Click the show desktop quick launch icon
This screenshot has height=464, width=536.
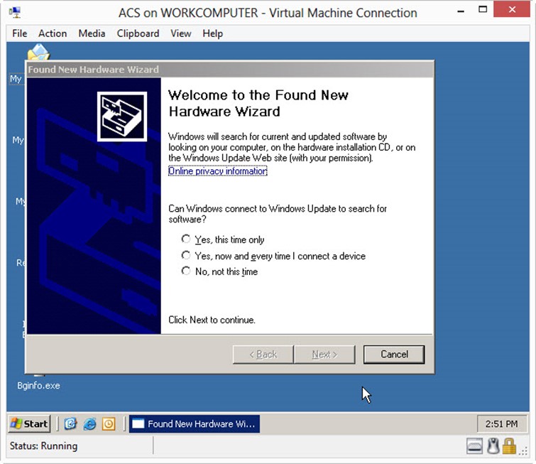(x=71, y=424)
